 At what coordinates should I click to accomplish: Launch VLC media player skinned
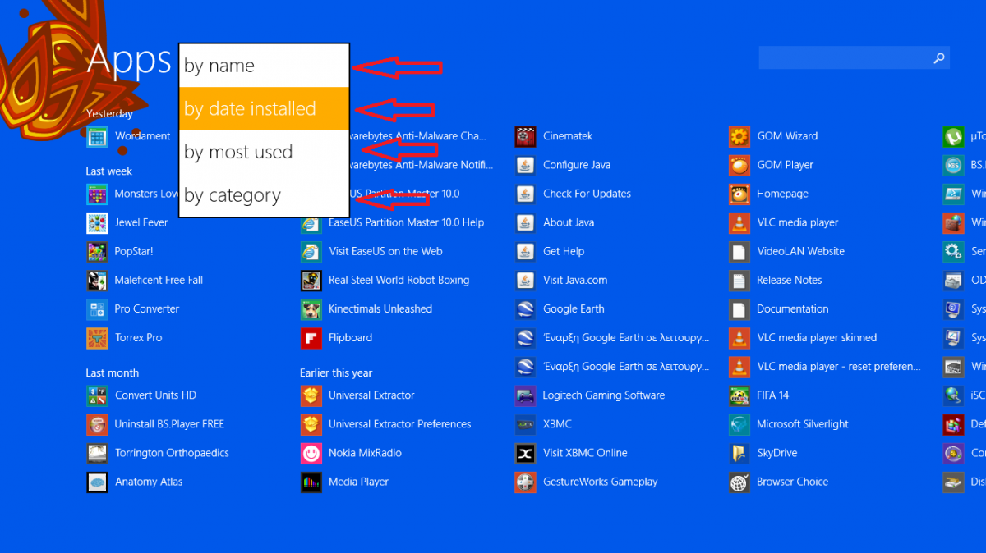(804, 337)
